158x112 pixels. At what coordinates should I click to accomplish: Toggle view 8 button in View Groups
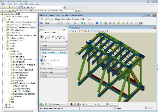[80, 104]
